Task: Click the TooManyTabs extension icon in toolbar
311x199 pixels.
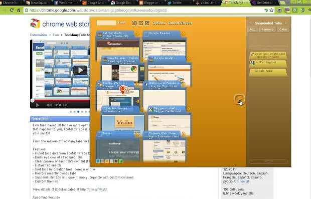Action: pyautogui.click(x=287, y=10)
